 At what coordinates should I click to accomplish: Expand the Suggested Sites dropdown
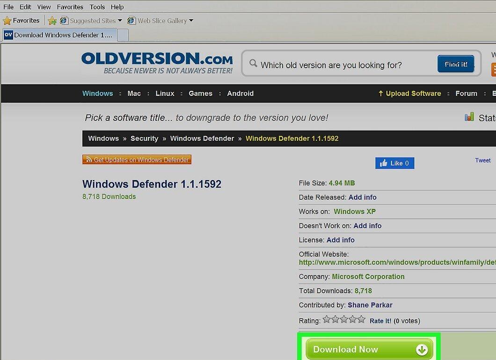point(120,21)
